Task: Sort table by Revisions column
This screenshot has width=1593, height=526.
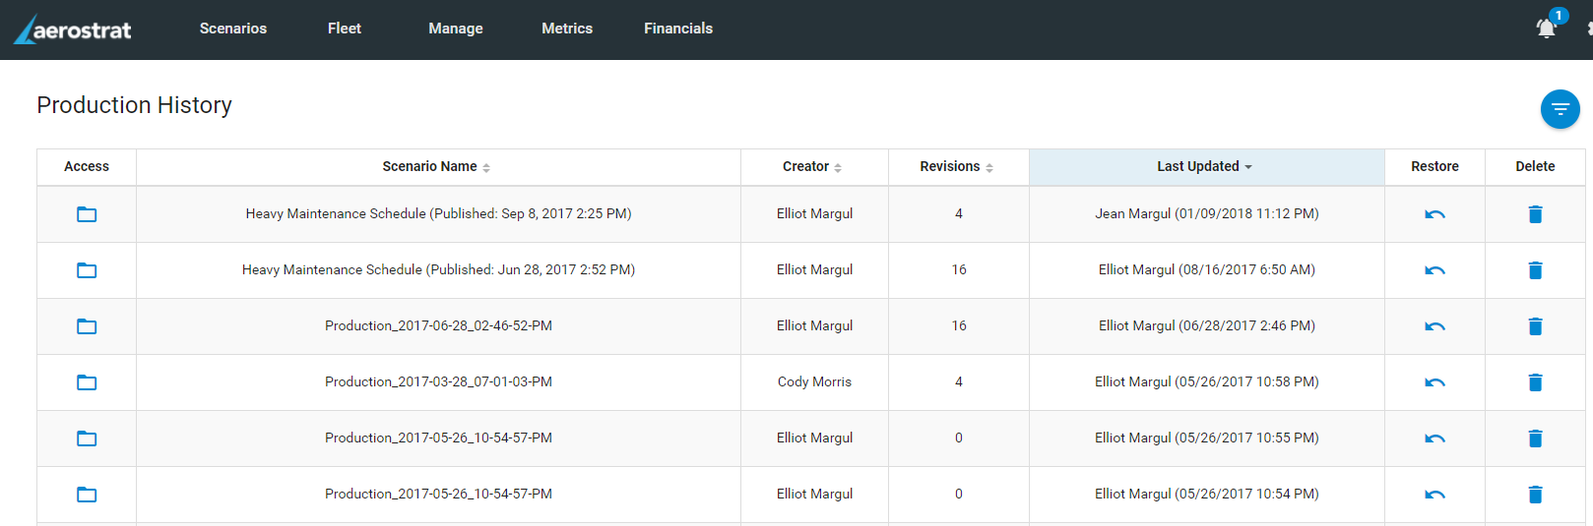Action: coord(957,167)
